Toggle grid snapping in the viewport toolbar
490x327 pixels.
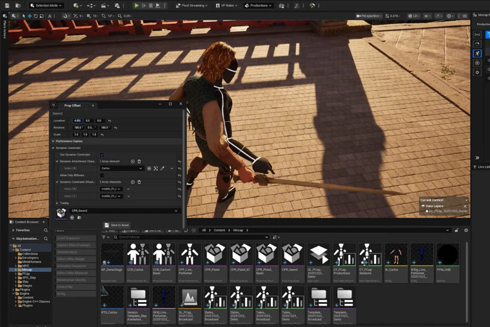89,16
